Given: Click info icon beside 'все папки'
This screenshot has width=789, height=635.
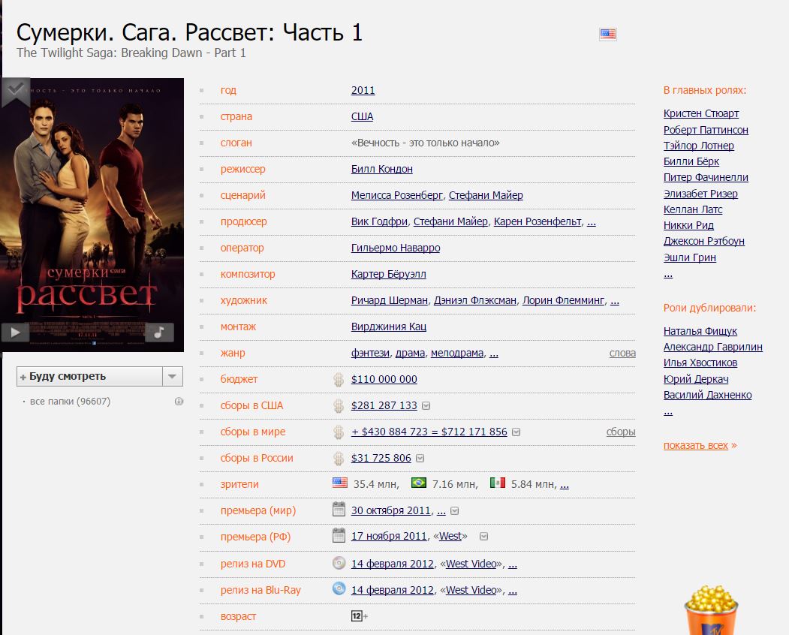Looking at the screenshot, I should pyautogui.click(x=179, y=401).
